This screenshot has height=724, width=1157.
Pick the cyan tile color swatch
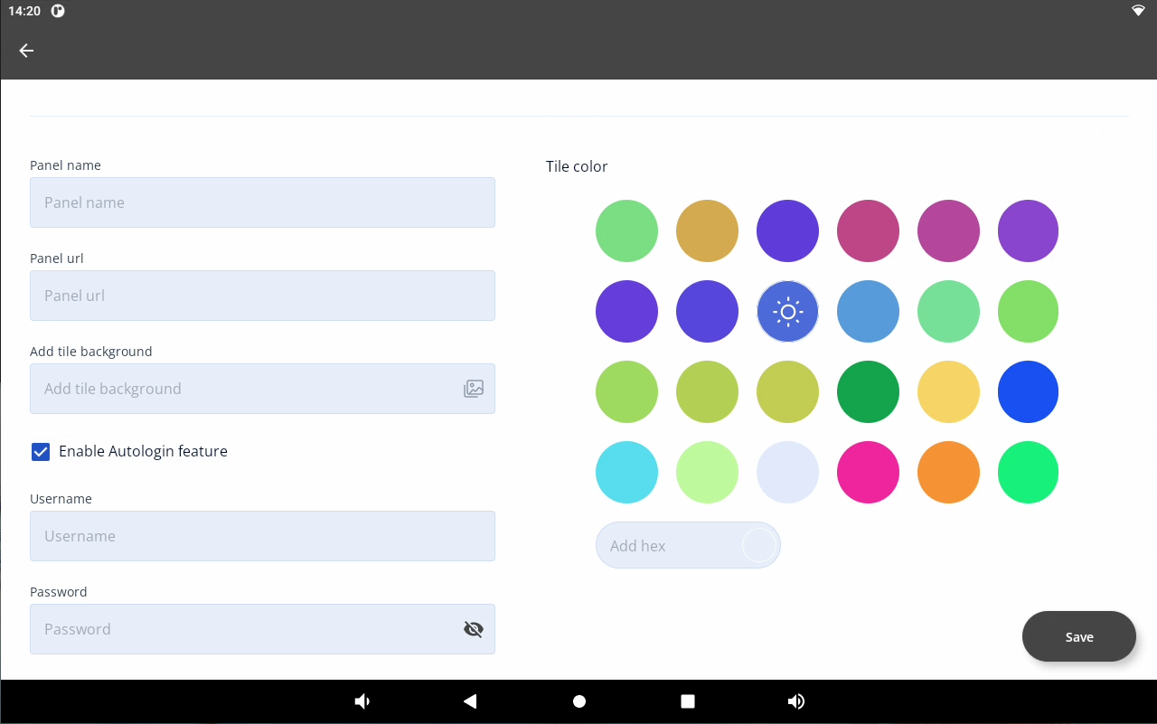tap(626, 472)
